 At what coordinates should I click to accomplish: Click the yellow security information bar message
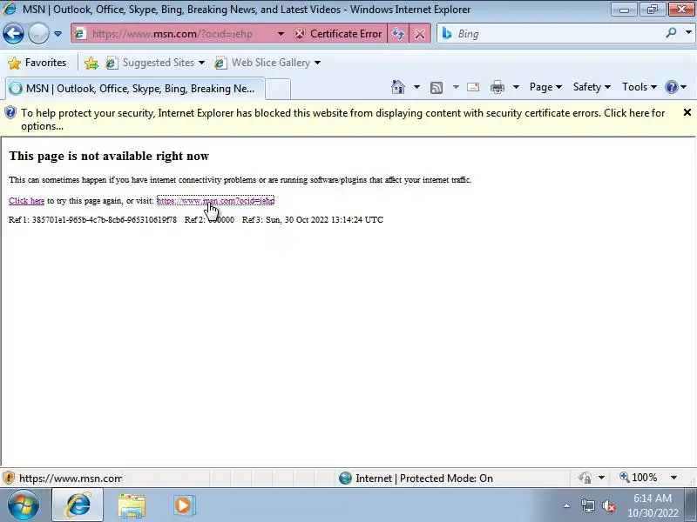(x=342, y=119)
